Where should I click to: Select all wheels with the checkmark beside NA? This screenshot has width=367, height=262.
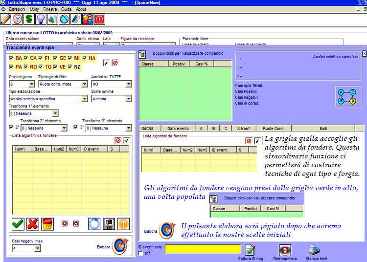[106, 63]
